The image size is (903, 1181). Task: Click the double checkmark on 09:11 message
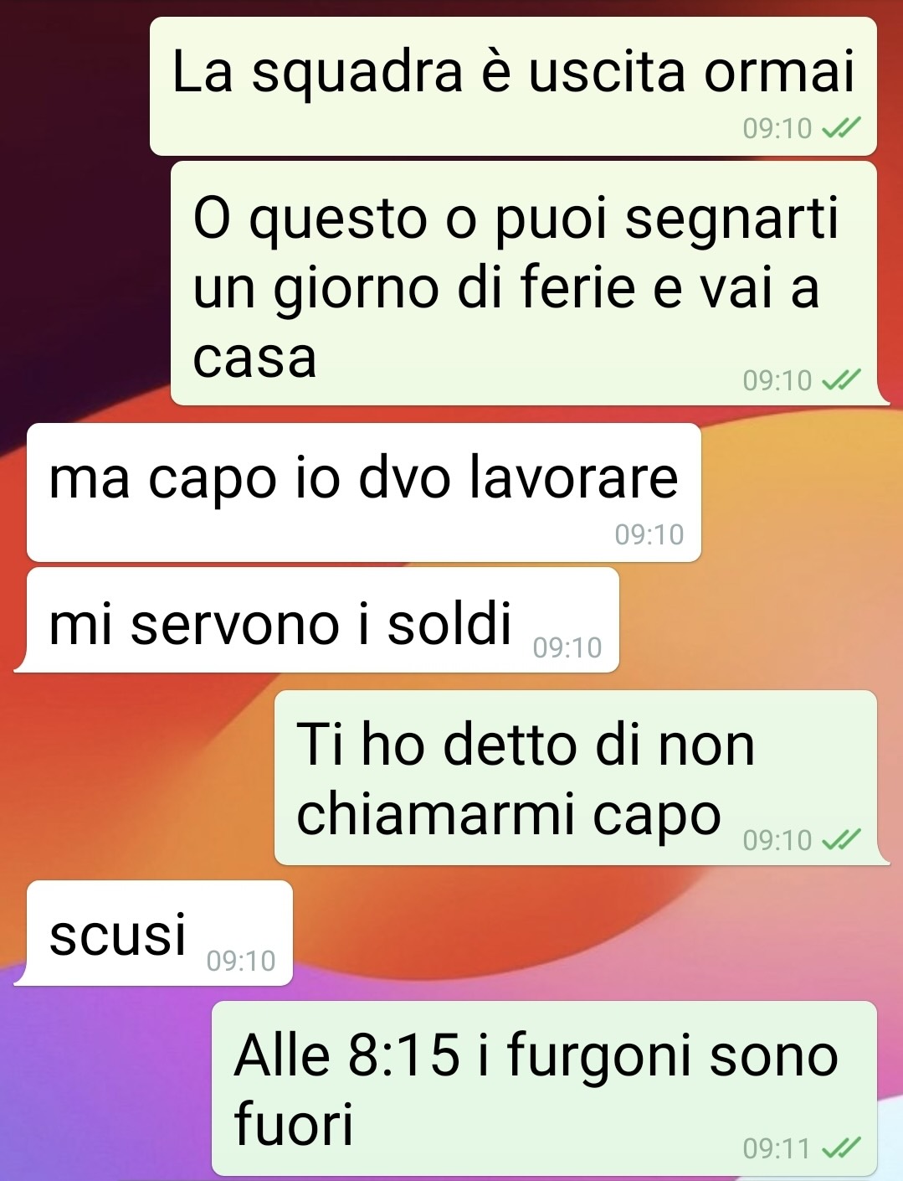click(840, 1147)
